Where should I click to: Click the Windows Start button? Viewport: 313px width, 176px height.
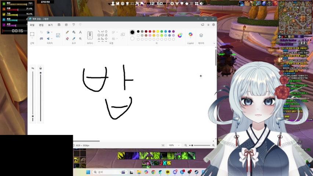pyautogui.click(x=88, y=172)
